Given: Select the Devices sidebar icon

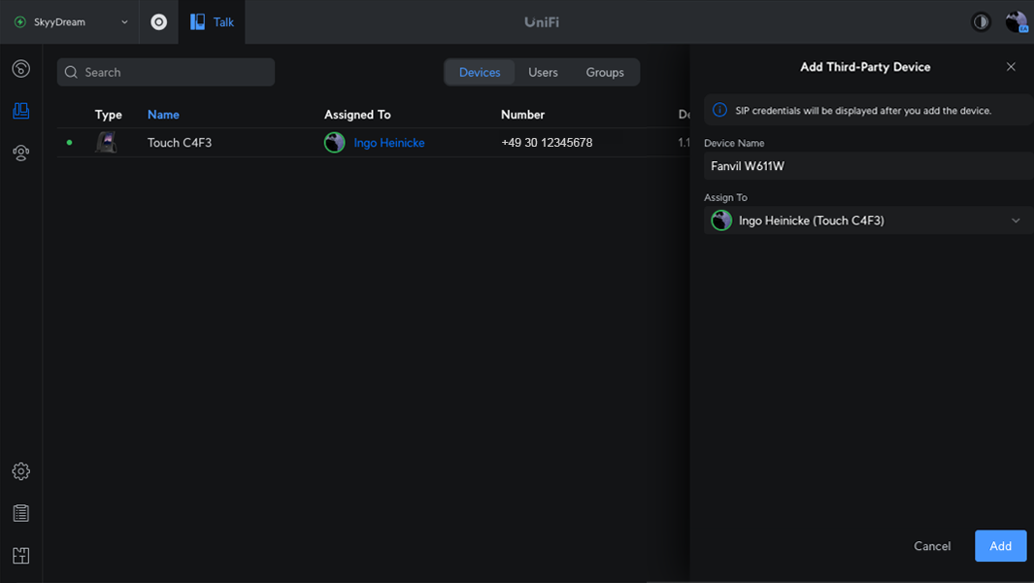Looking at the screenshot, I should tap(20, 111).
